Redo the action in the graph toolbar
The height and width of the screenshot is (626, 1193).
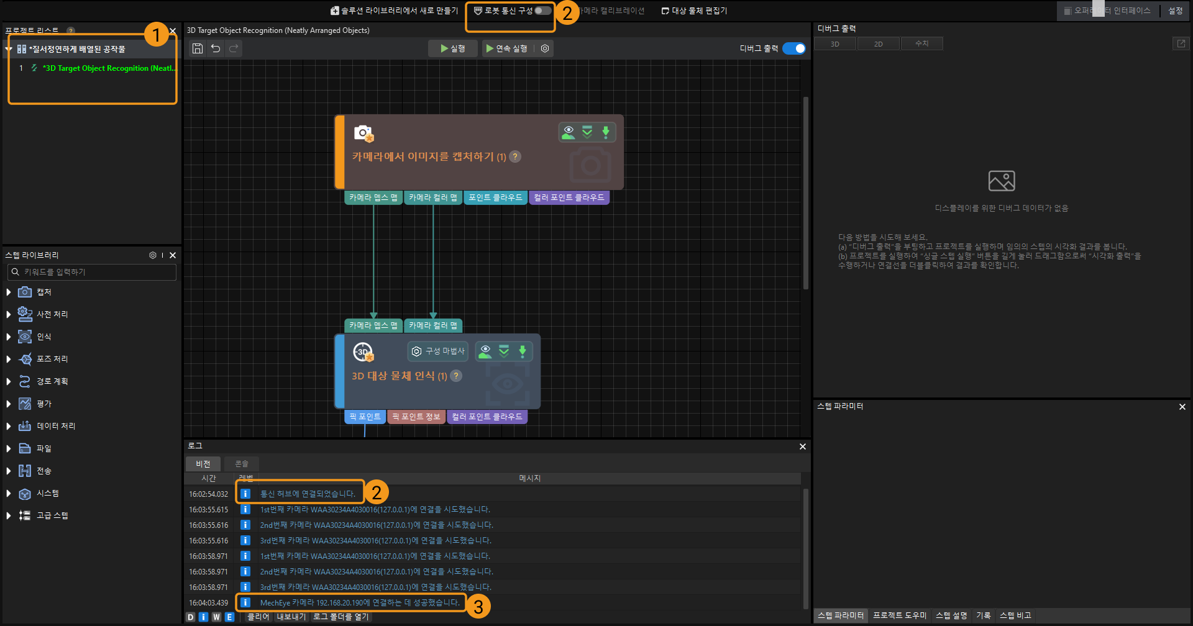(234, 48)
